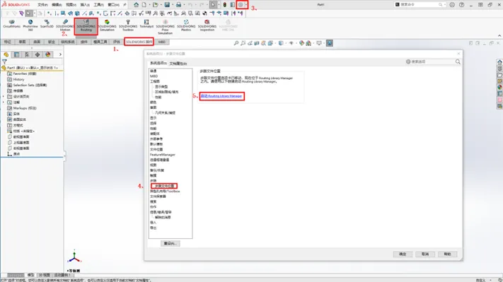Expand the FeatureManager tabs chevron
The height and width of the screenshot is (282, 503).
(x=60, y=54)
